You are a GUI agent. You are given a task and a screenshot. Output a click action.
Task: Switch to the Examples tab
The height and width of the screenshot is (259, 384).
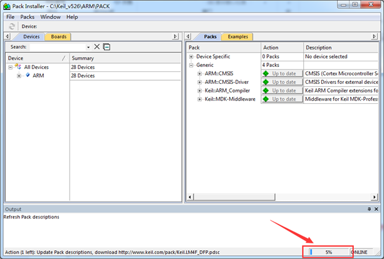pos(237,37)
